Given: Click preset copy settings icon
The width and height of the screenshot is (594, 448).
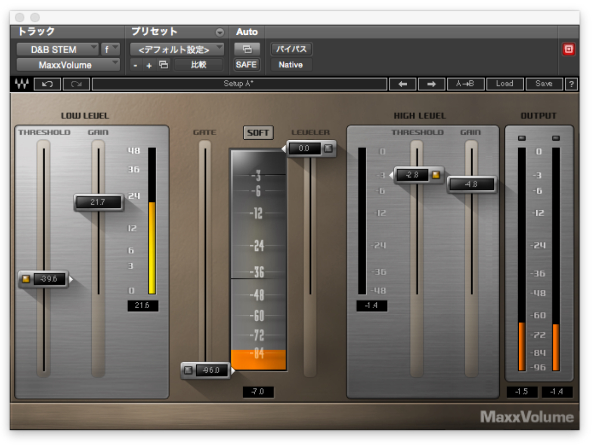Looking at the screenshot, I should tap(164, 65).
